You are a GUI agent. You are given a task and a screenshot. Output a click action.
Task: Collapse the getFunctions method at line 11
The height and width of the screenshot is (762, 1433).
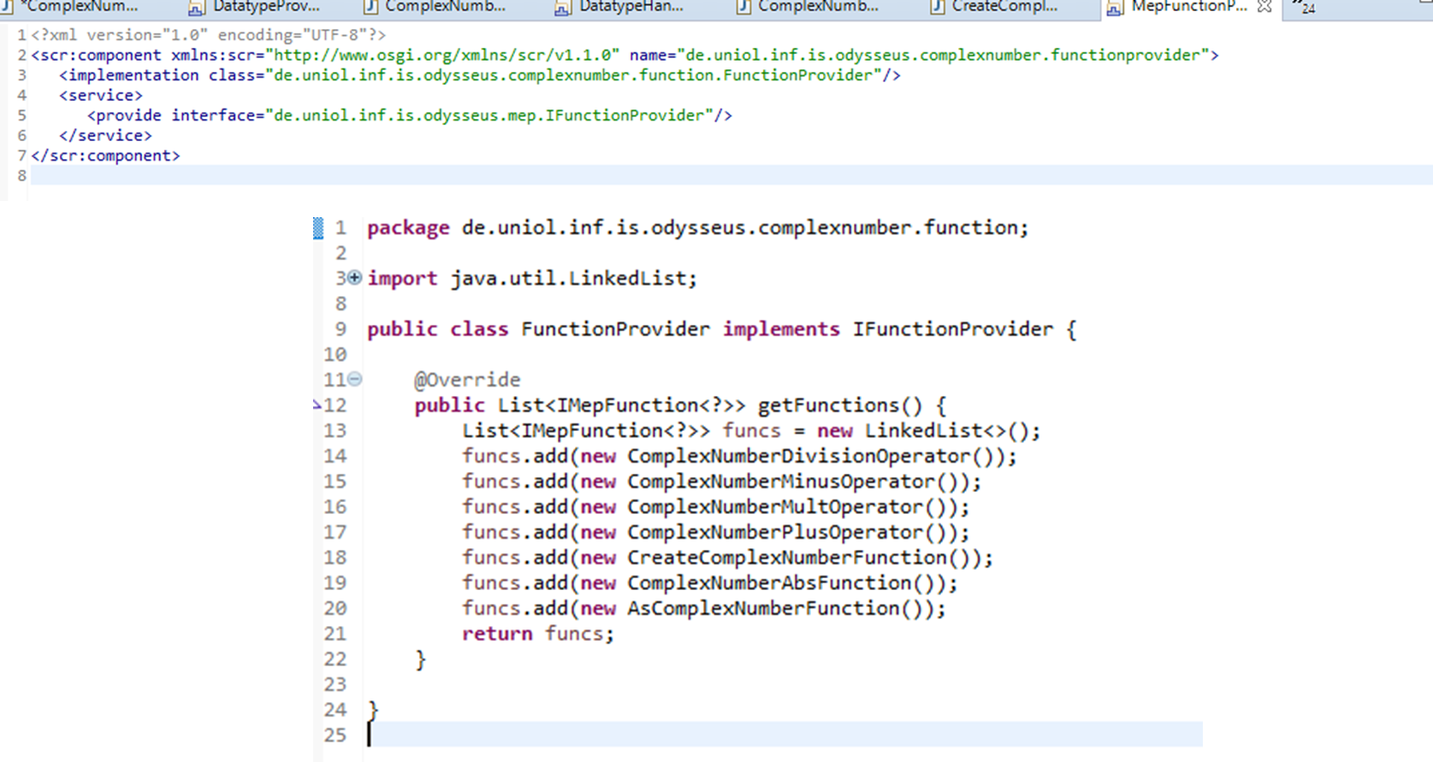click(x=355, y=379)
